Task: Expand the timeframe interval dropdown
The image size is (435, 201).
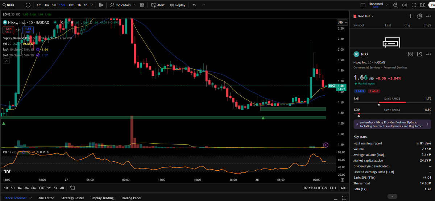Action: pos(91,5)
